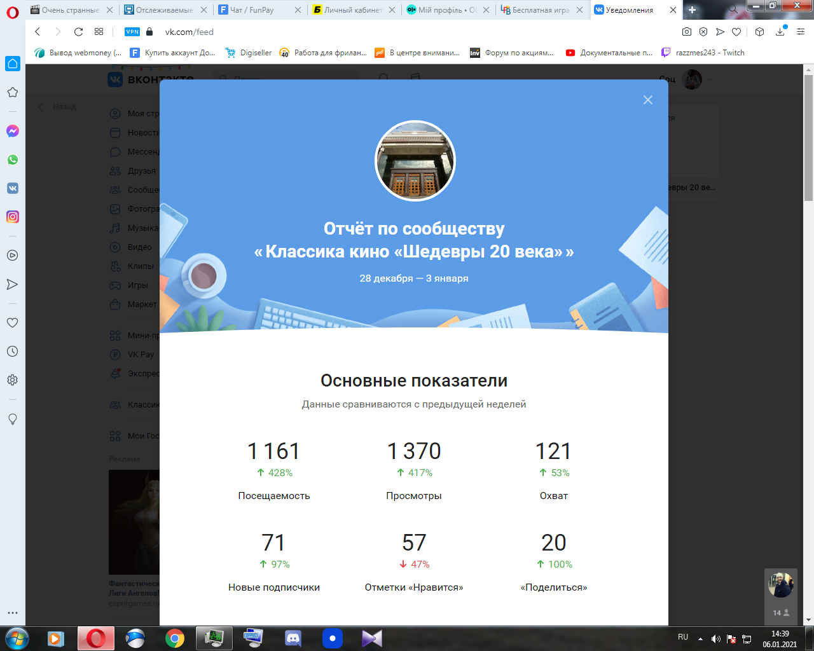Open the razzmes243 - Twitch bookmark
Screen dimensions: 814x651
(x=703, y=53)
